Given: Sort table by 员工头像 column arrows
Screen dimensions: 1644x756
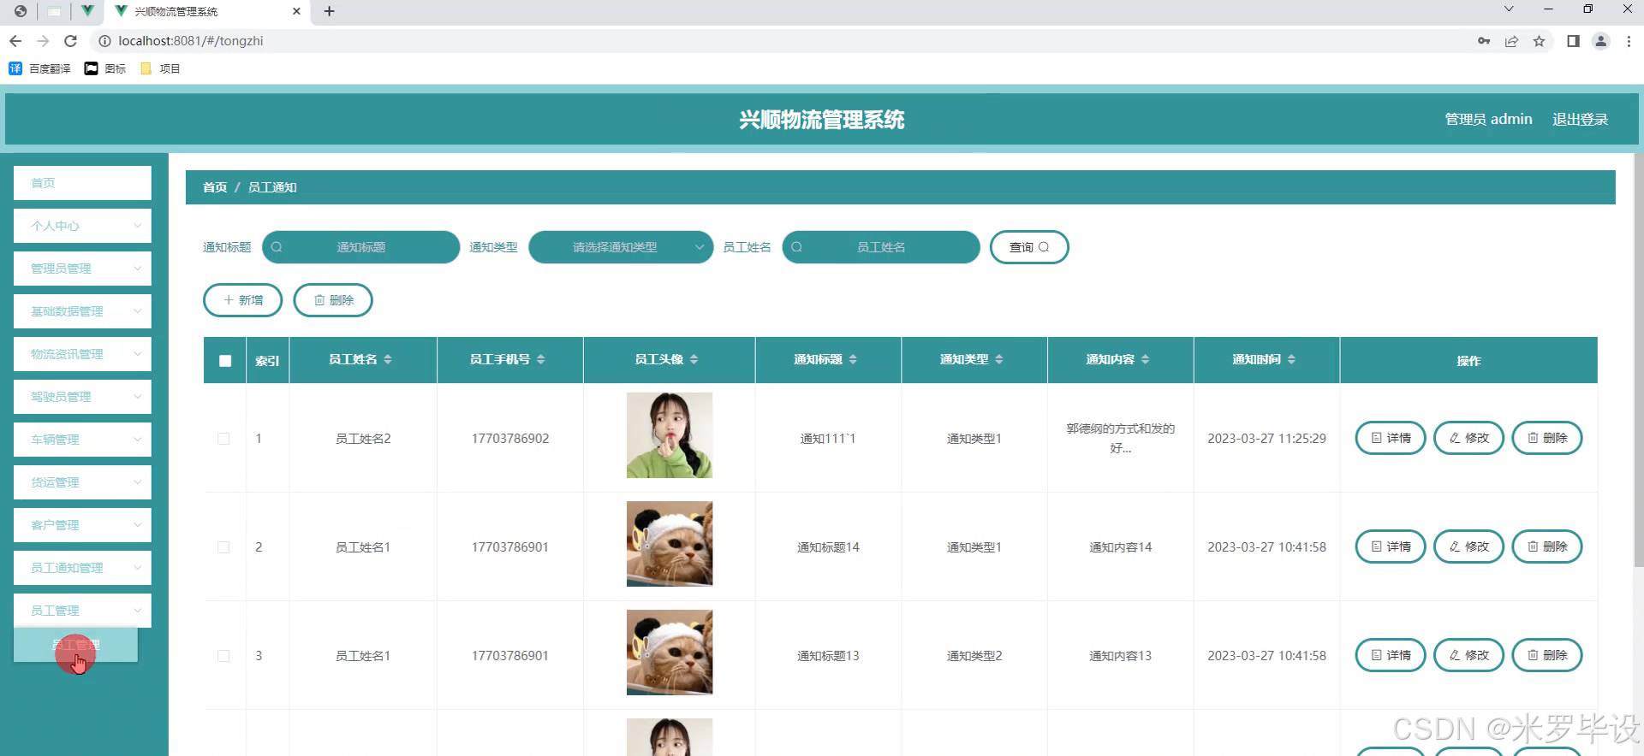Looking at the screenshot, I should point(694,360).
